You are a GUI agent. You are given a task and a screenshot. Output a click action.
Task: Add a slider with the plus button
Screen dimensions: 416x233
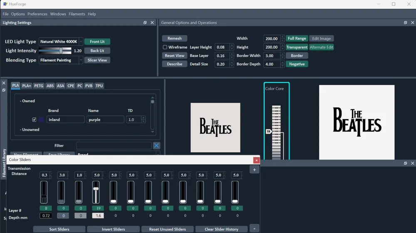(254, 170)
